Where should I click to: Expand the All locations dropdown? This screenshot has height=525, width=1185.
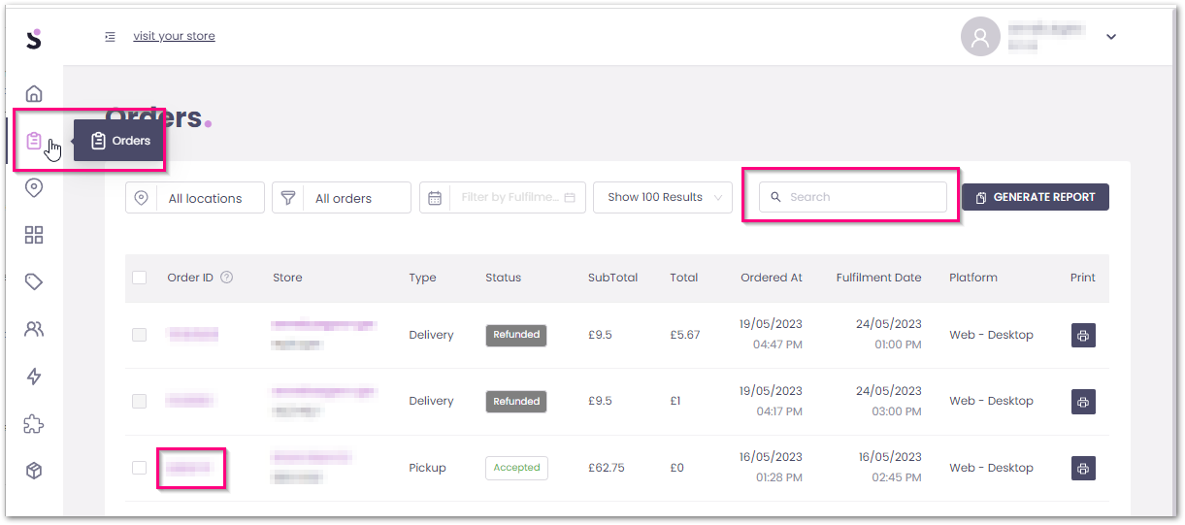tap(195, 198)
